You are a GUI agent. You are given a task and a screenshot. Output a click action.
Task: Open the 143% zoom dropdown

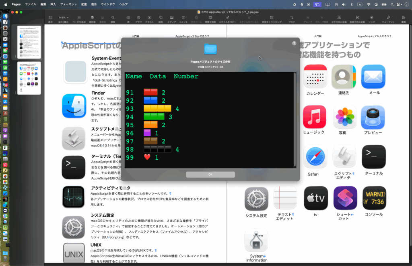[x=63, y=18]
